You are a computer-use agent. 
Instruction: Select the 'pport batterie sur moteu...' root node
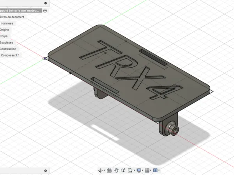click(x=21, y=10)
